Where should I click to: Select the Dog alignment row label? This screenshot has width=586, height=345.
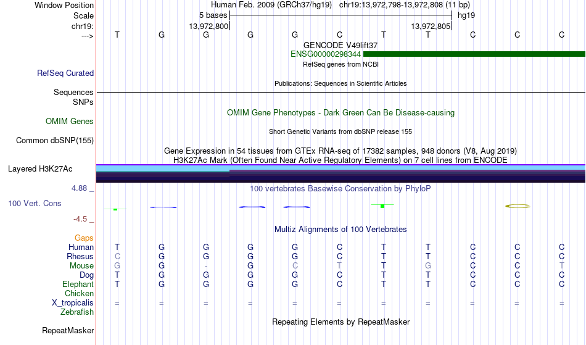(x=86, y=275)
